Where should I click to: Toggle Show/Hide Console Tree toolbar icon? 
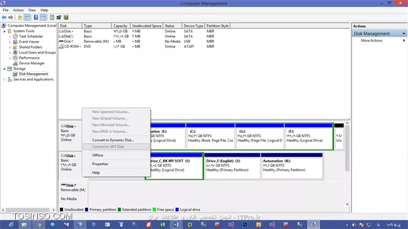click(x=27, y=17)
